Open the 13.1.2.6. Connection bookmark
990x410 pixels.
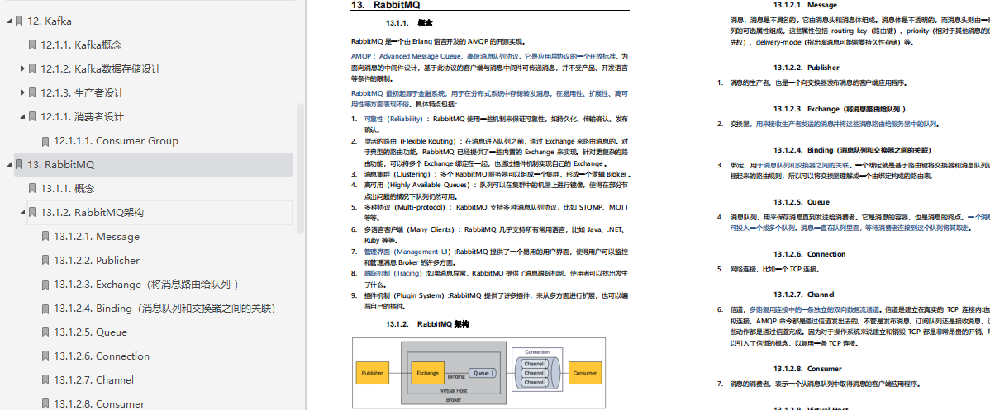(102, 356)
